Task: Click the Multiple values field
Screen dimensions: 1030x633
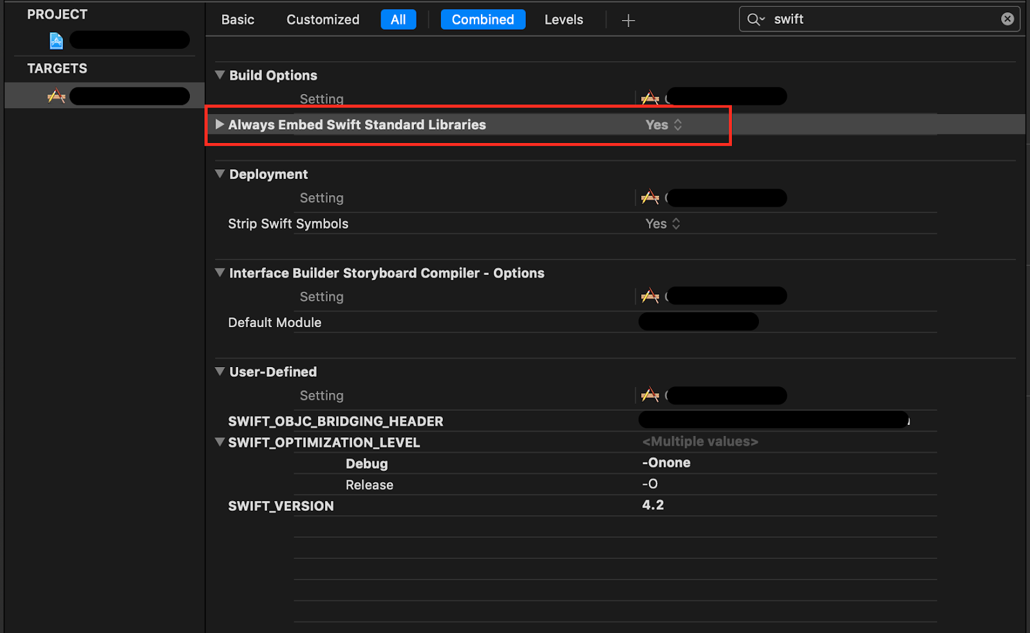Action: [x=700, y=442]
